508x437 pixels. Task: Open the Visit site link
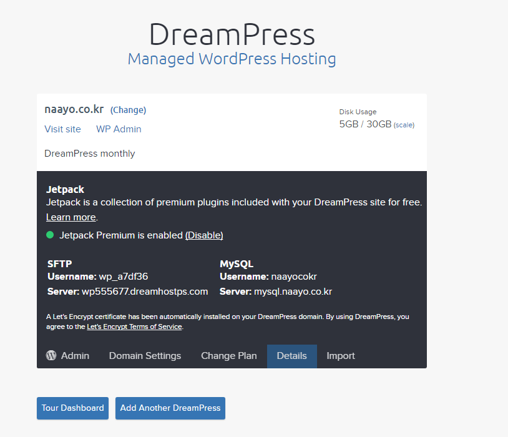tap(62, 129)
